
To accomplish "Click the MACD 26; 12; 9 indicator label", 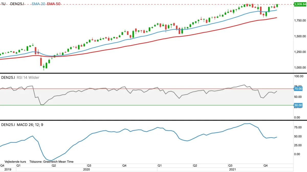I will tap(30, 125).
